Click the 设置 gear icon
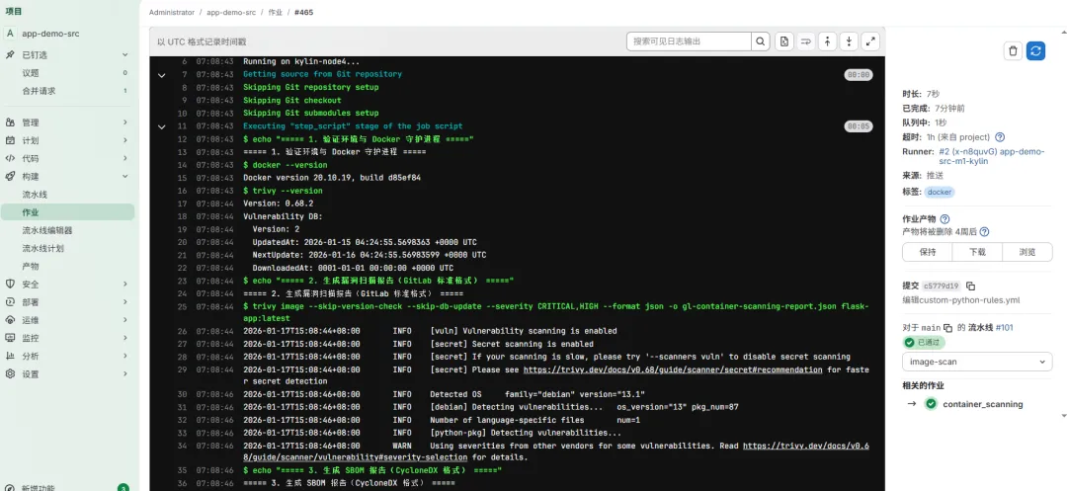Image resolution: width=1067 pixels, height=491 pixels. tap(10, 374)
